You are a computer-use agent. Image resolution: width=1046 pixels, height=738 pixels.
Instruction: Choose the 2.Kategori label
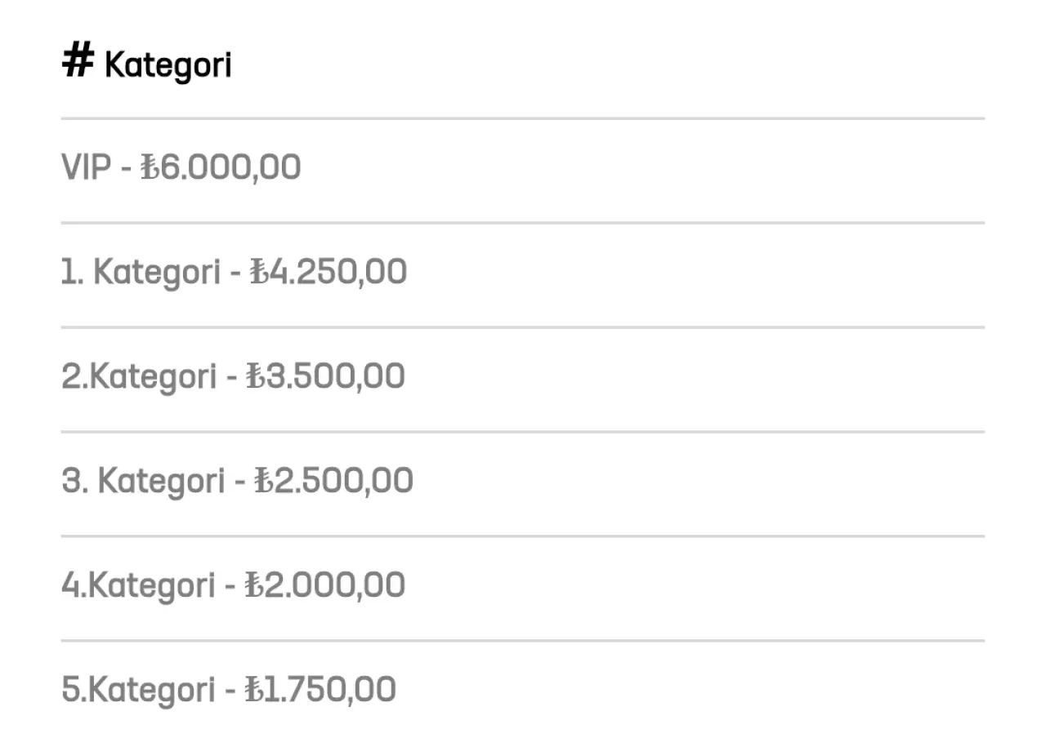[139, 376]
